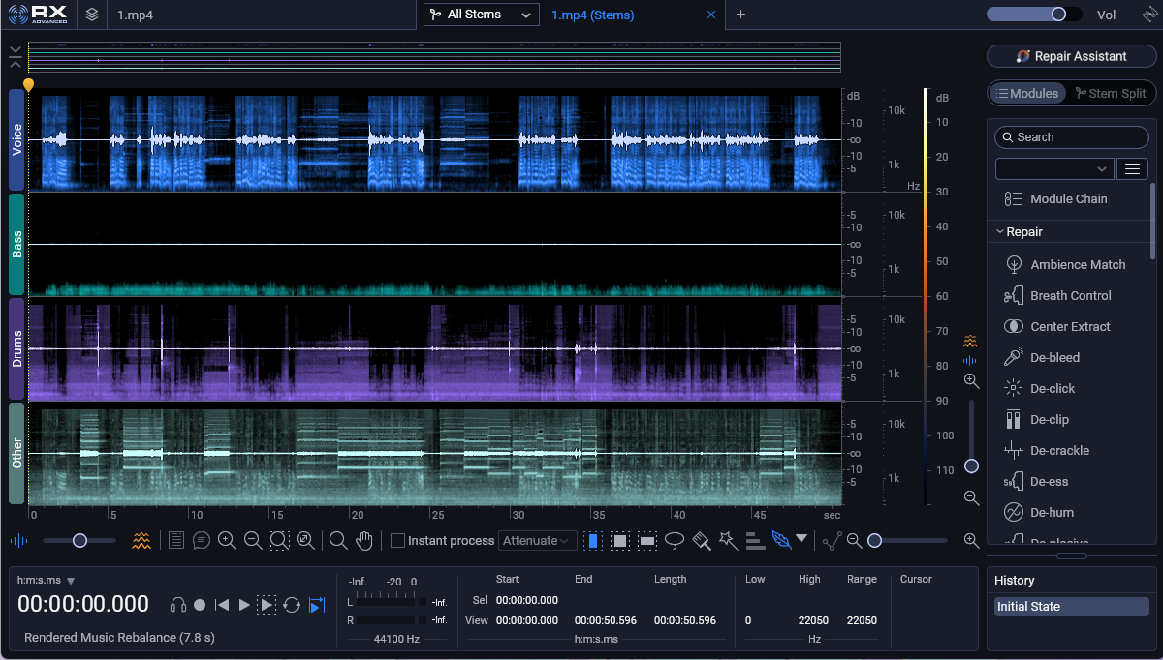Image resolution: width=1163 pixels, height=660 pixels.
Task: Select the Zoom tool magnifier
Action: point(338,540)
